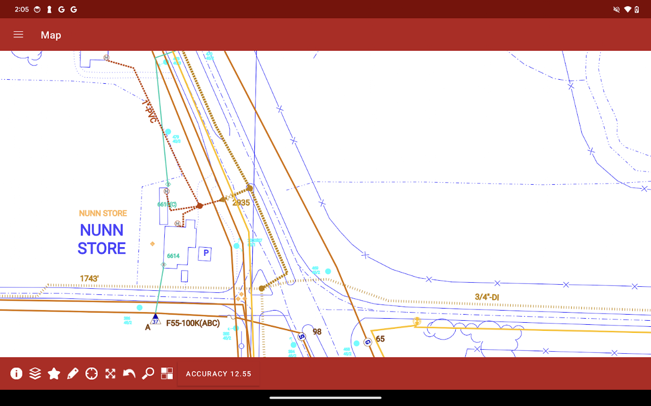Tap the Wi-Fi status bar icon
Viewport: 651px width, 406px height.
point(628,9)
